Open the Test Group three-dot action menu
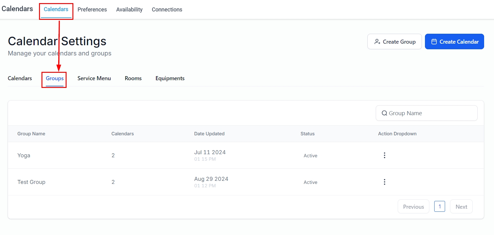 tap(384, 182)
